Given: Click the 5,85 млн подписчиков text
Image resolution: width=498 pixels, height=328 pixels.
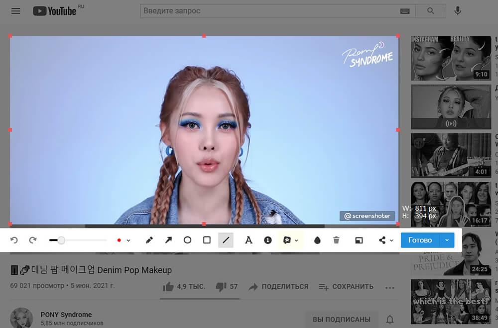Looking at the screenshot, I should coord(72,323).
